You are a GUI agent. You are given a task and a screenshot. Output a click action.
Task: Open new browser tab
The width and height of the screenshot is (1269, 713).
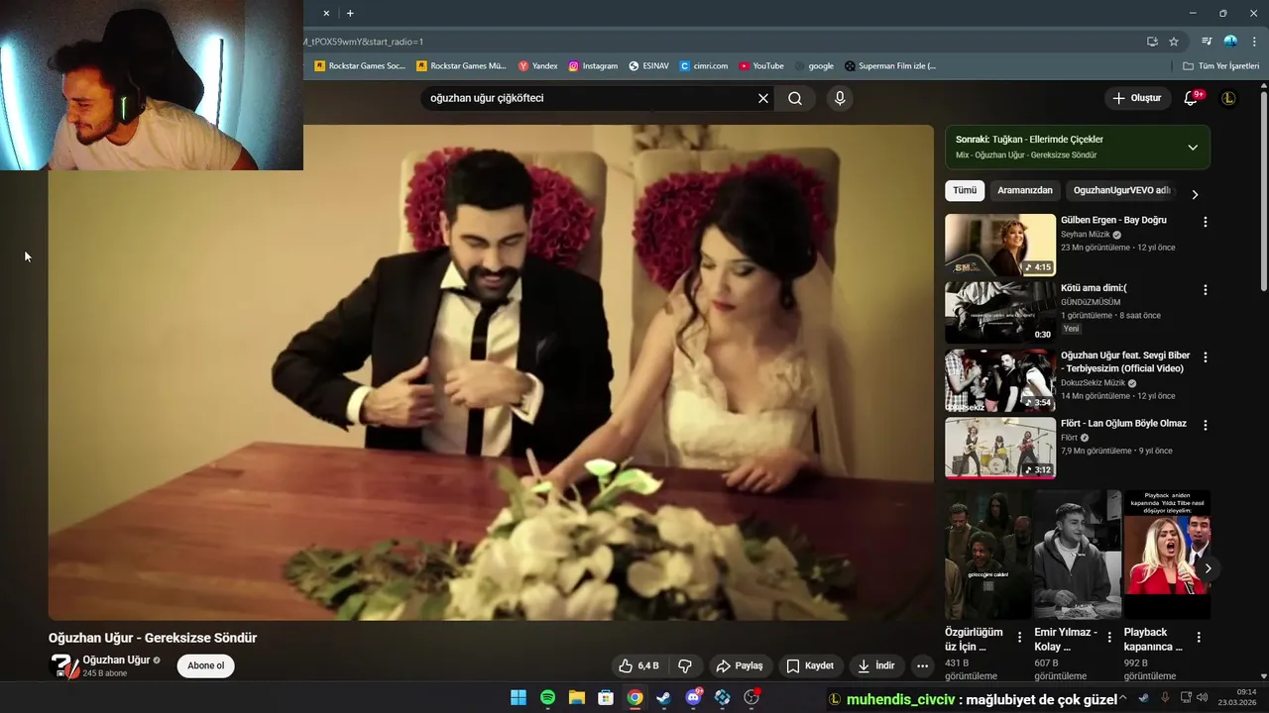click(350, 13)
